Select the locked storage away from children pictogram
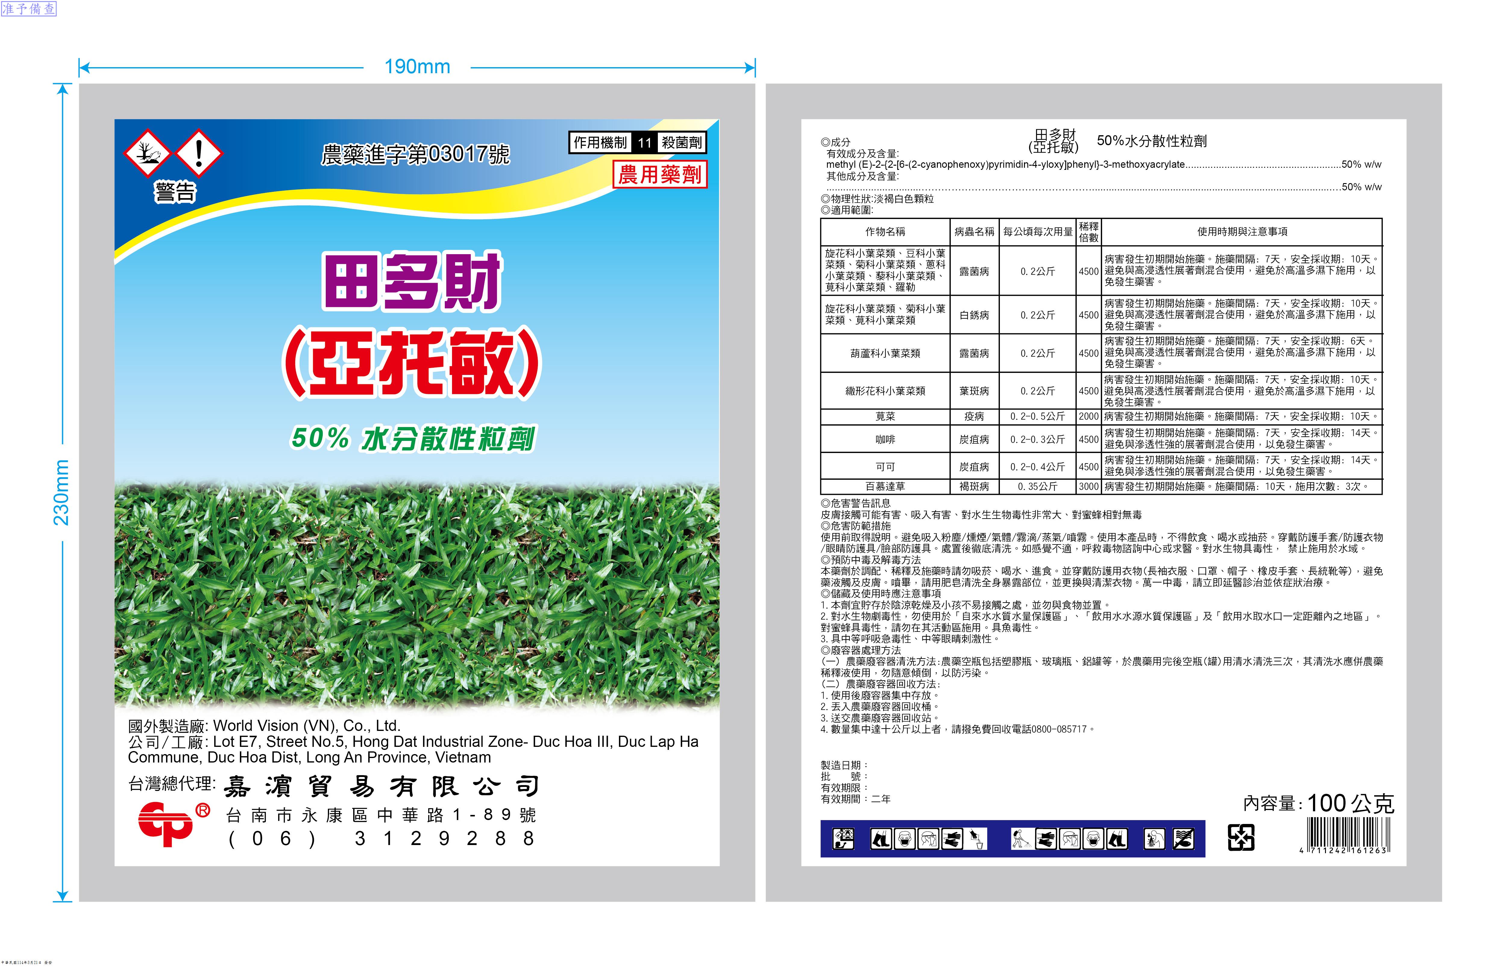The height and width of the screenshot is (967, 1495). click(843, 838)
